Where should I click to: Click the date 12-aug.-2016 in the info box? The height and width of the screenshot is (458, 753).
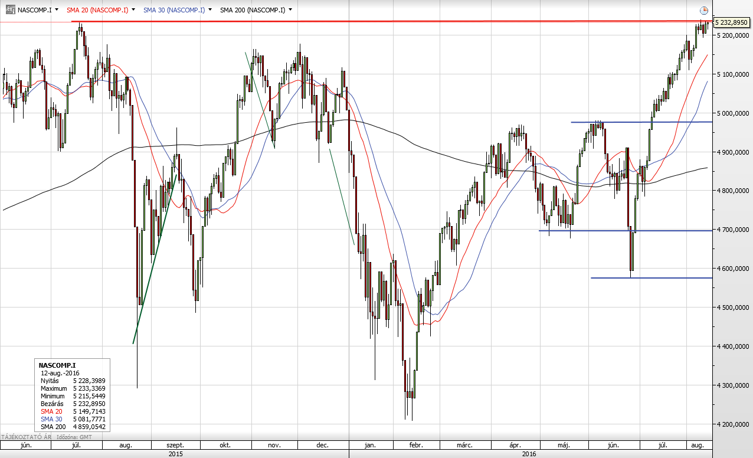[x=60, y=374]
